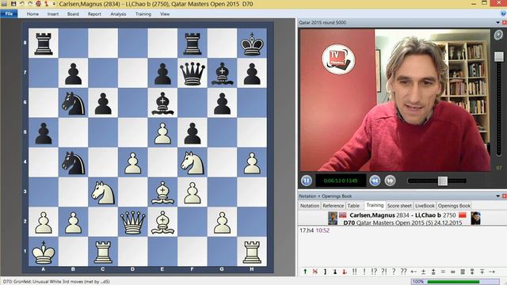Rewind the video with the blue button
This screenshot has width=507, height=285.
point(375,180)
